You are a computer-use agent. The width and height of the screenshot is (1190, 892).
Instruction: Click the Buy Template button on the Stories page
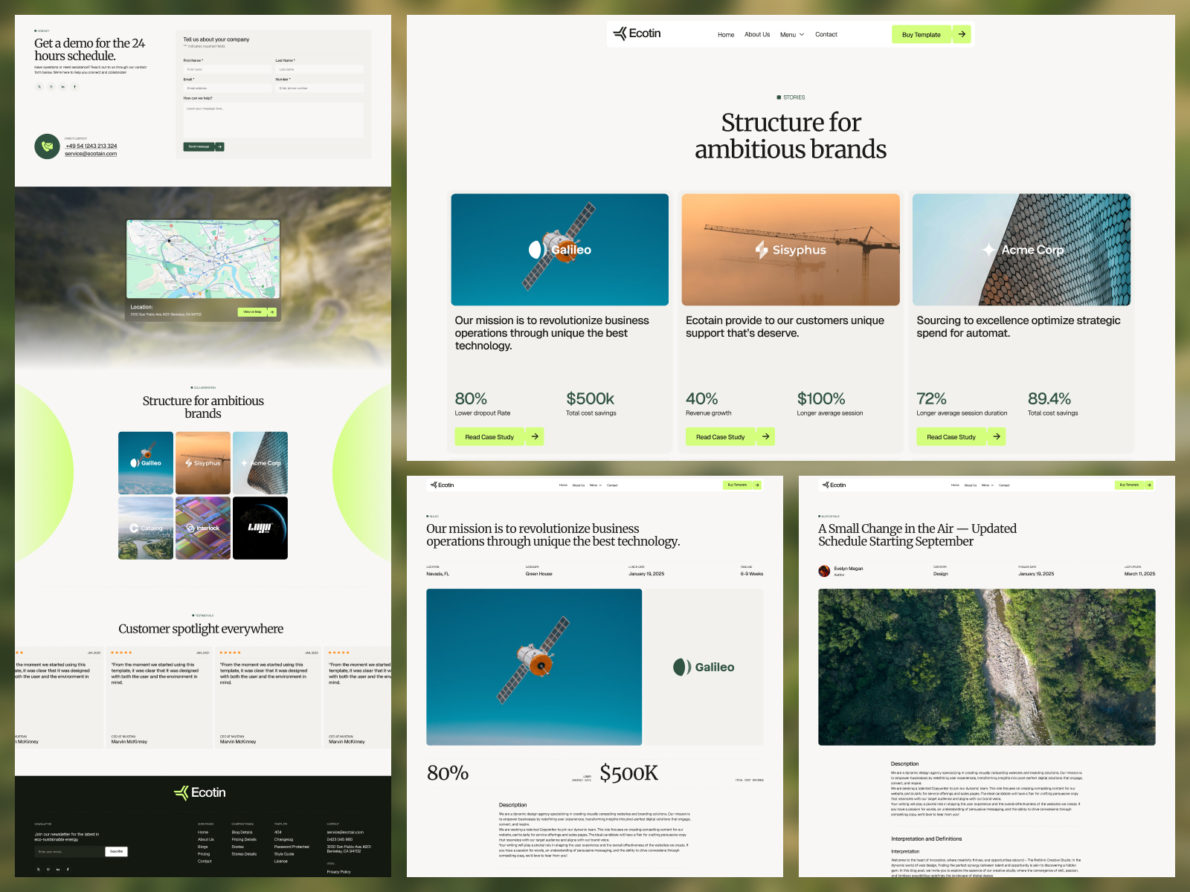(922, 34)
